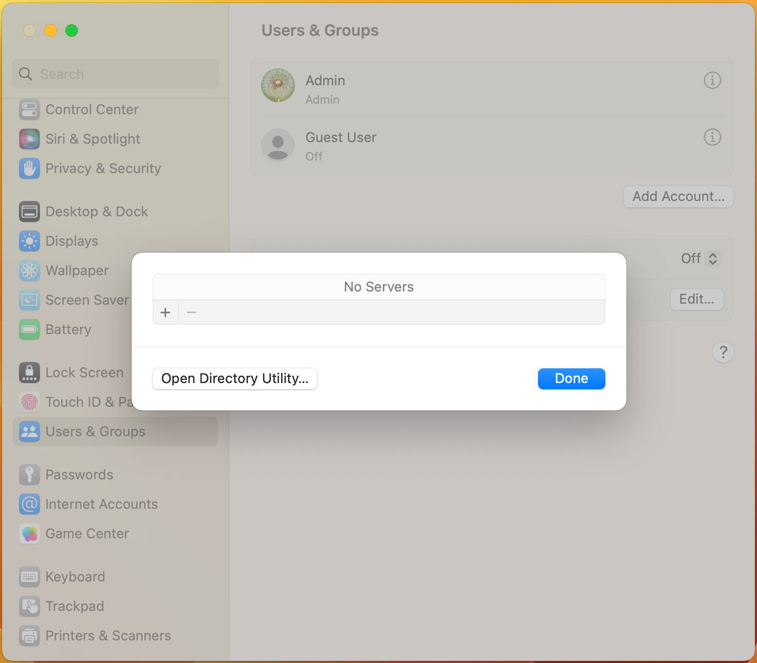The image size is (757, 663).
Task: Click the Users & Groups people icon
Action: [29, 431]
